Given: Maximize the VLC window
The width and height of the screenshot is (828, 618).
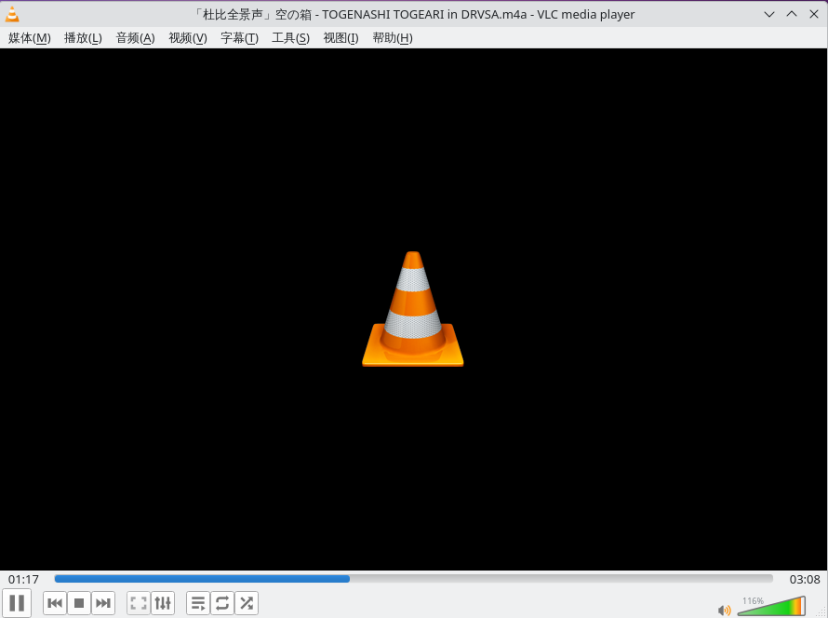Looking at the screenshot, I should (x=792, y=14).
